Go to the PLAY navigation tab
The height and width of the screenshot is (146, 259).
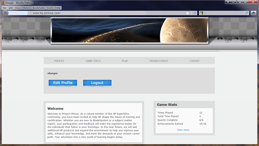pos(125,61)
